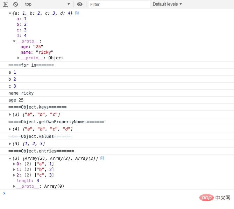Expand the __proto__: Object node
The image size is (234, 209).
(x=18, y=58)
